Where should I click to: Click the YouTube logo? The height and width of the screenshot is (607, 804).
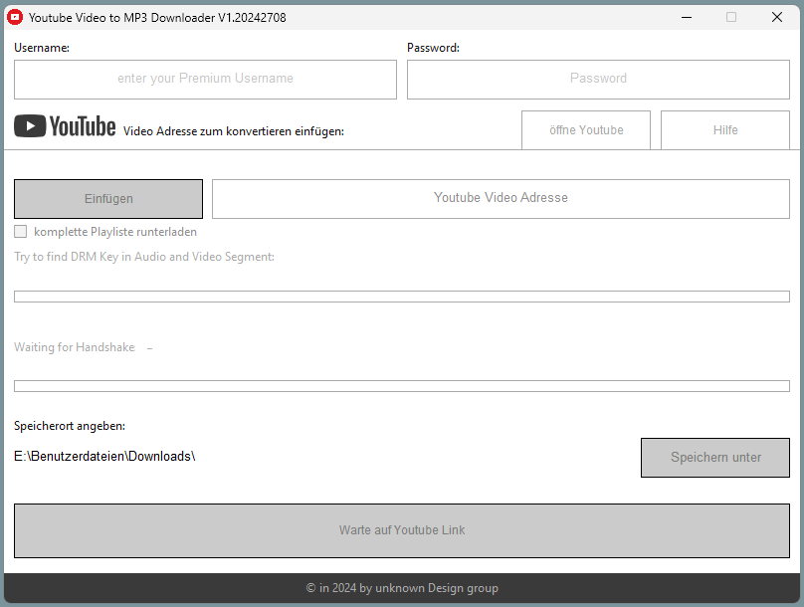click(x=65, y=126)
